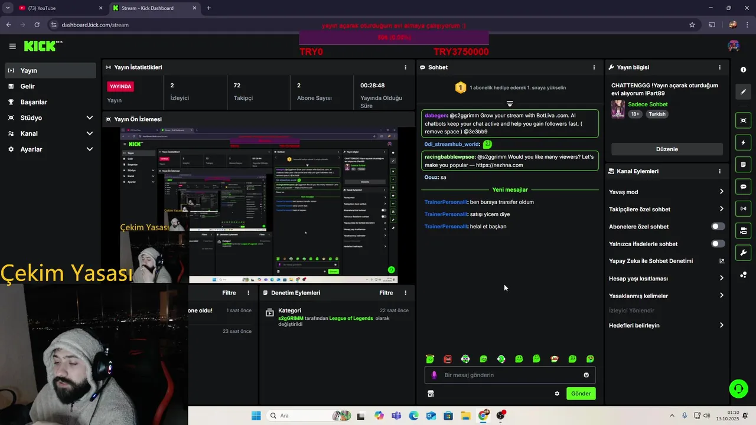Open the Sadece Sohbet category link
Viewport: 756px width, 425px height.
point(647,104)
